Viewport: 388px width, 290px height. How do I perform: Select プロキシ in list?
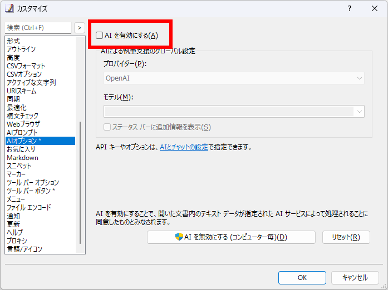coord(40,241)
